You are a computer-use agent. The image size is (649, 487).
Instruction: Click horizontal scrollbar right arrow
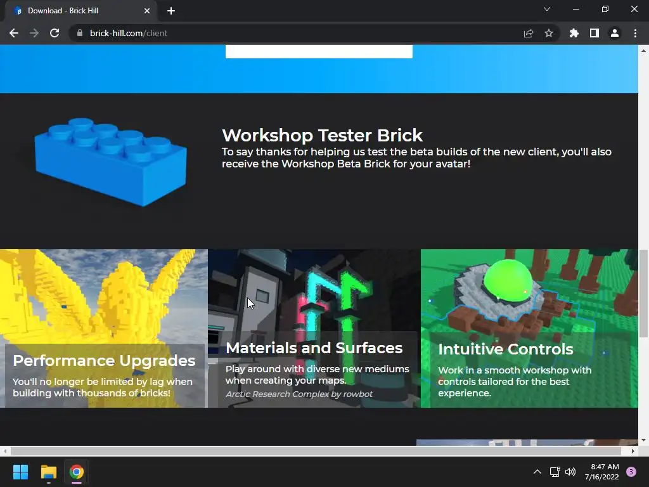[x=633, y=451]
